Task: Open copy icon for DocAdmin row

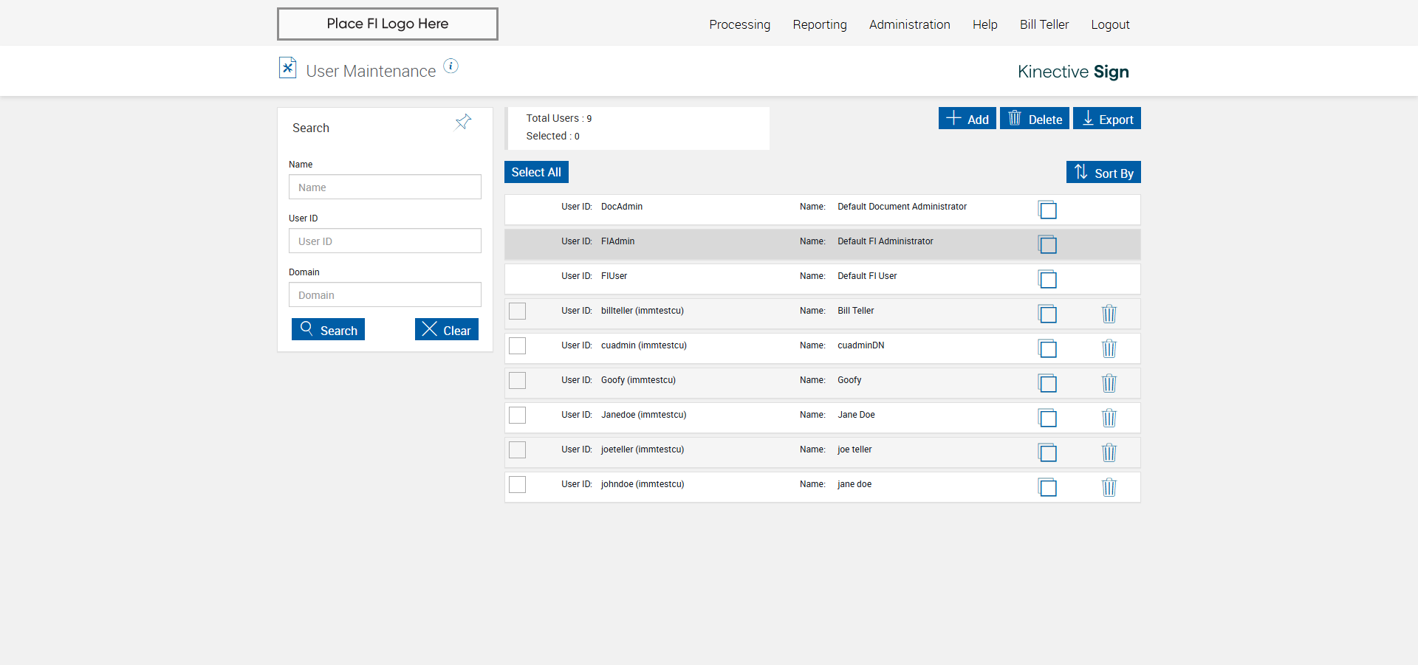Action: (x=1047, y=210)
